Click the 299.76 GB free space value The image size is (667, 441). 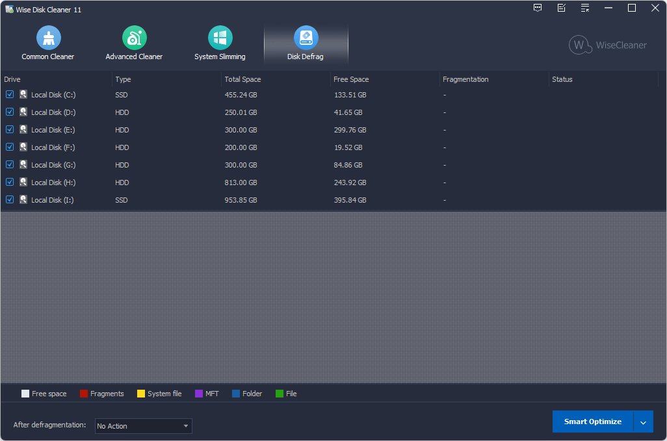tap(350, 130)
